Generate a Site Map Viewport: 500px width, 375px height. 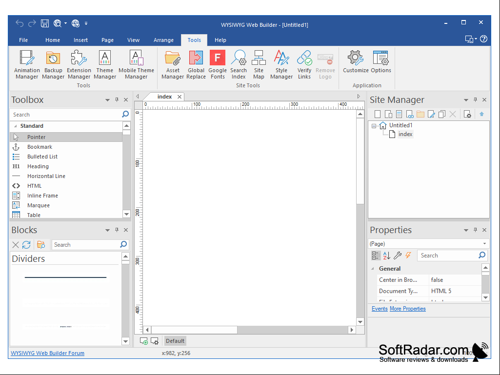[259, 64]
